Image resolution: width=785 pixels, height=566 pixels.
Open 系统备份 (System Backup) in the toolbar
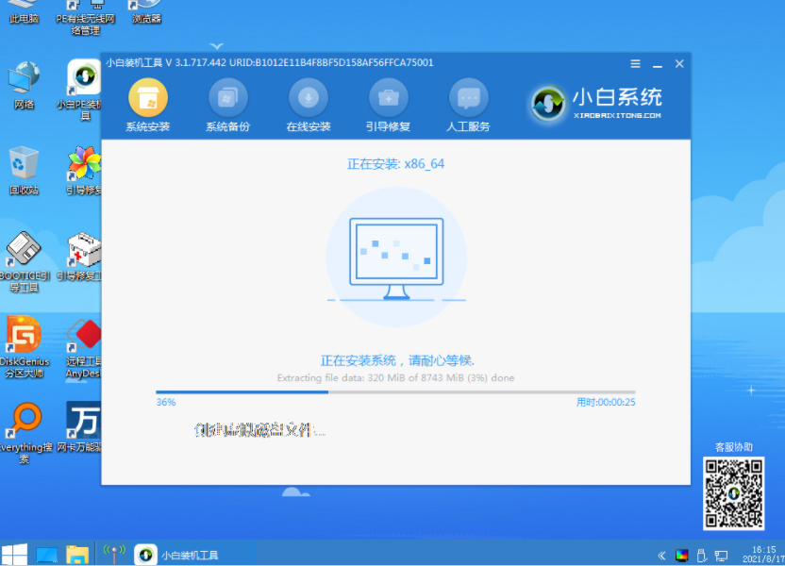[x=228, y=102]
